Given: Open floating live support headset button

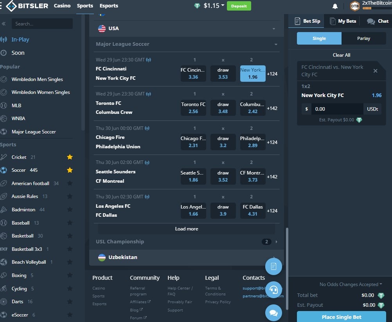Looking at the screenshot, I should click(x=273, y=290).
